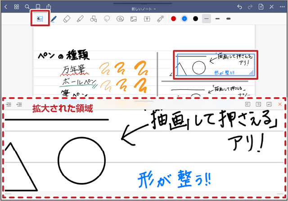Open the 新しいノート title dropdown
The width and height of the screenshot is (288, 201).
coord(144,9)
